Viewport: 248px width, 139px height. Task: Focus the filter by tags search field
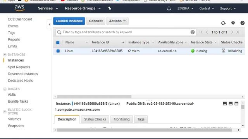(126, 32)
